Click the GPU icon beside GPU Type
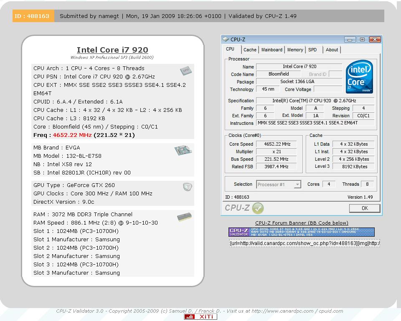 pos(188,187)
